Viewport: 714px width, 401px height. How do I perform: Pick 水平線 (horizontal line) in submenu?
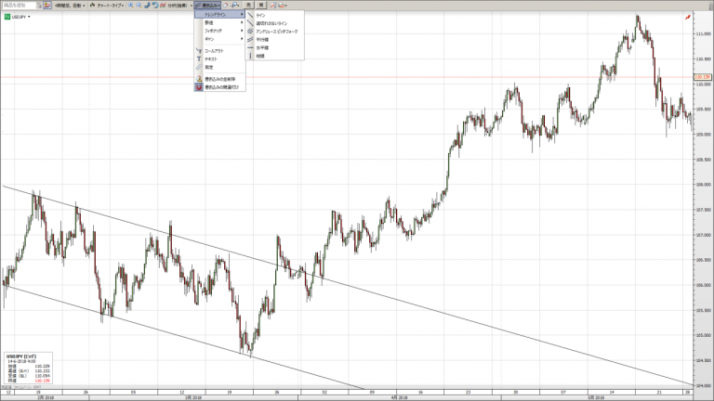pos(262,47)
